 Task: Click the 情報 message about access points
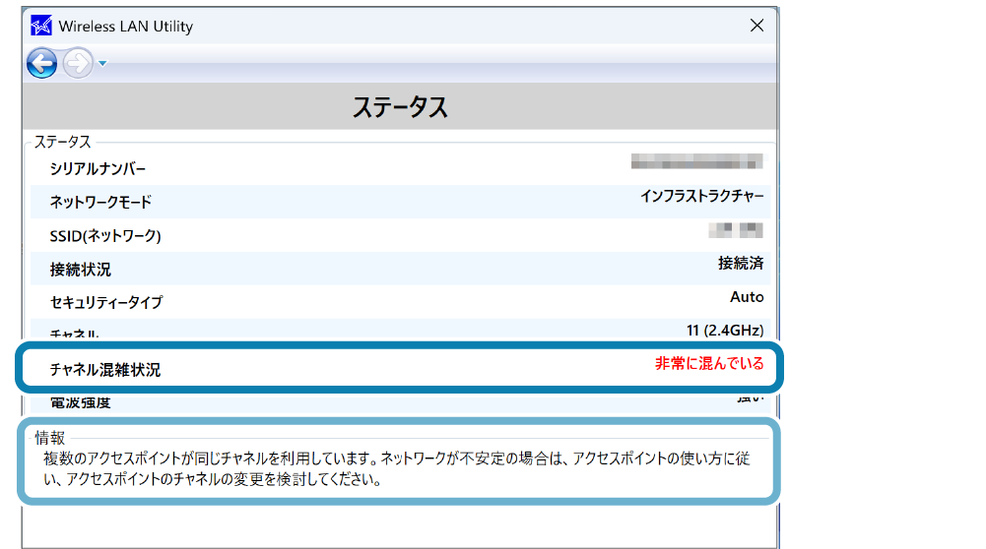(x=394, y=469)
